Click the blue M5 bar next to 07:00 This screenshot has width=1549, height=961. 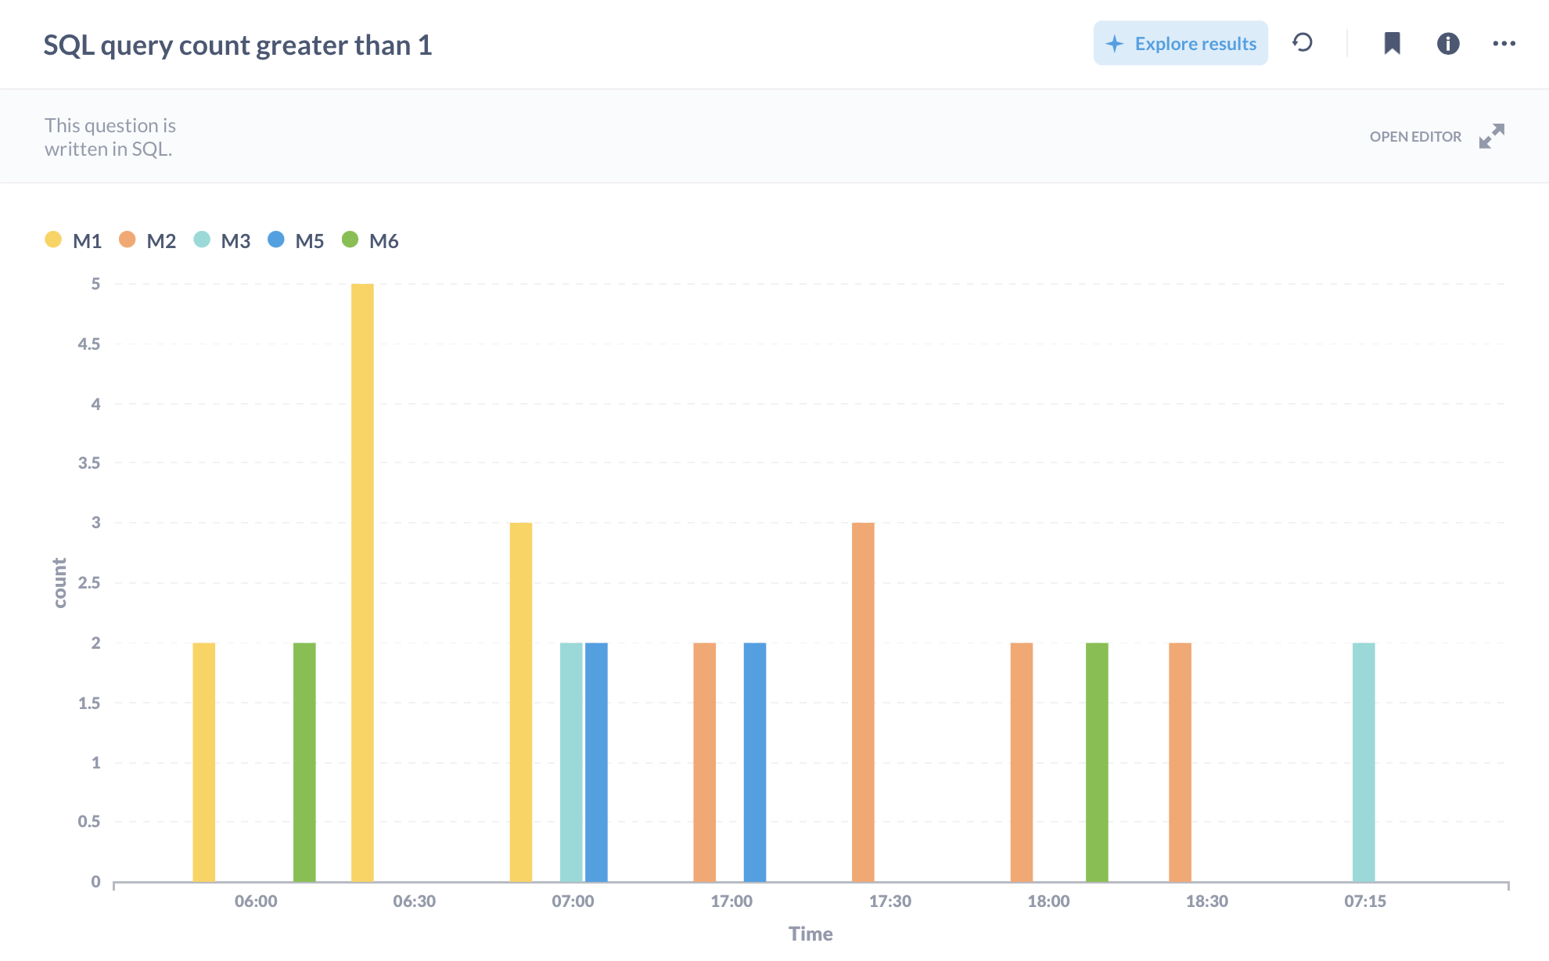pos(596,762)
